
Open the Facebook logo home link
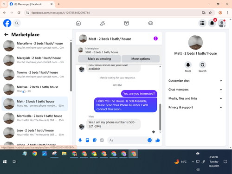[x=7, y=23]
